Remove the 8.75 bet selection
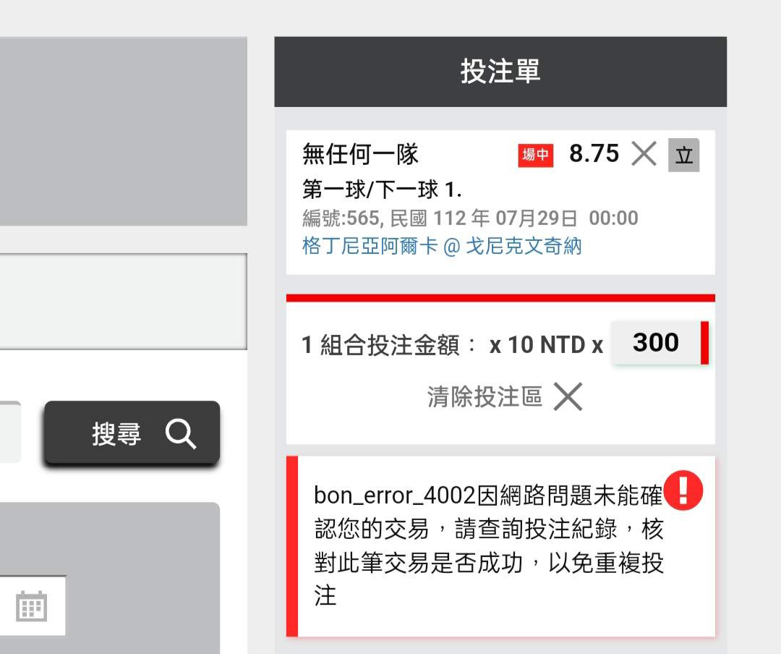Screen dimensions: 781x654 pos(644,153)
